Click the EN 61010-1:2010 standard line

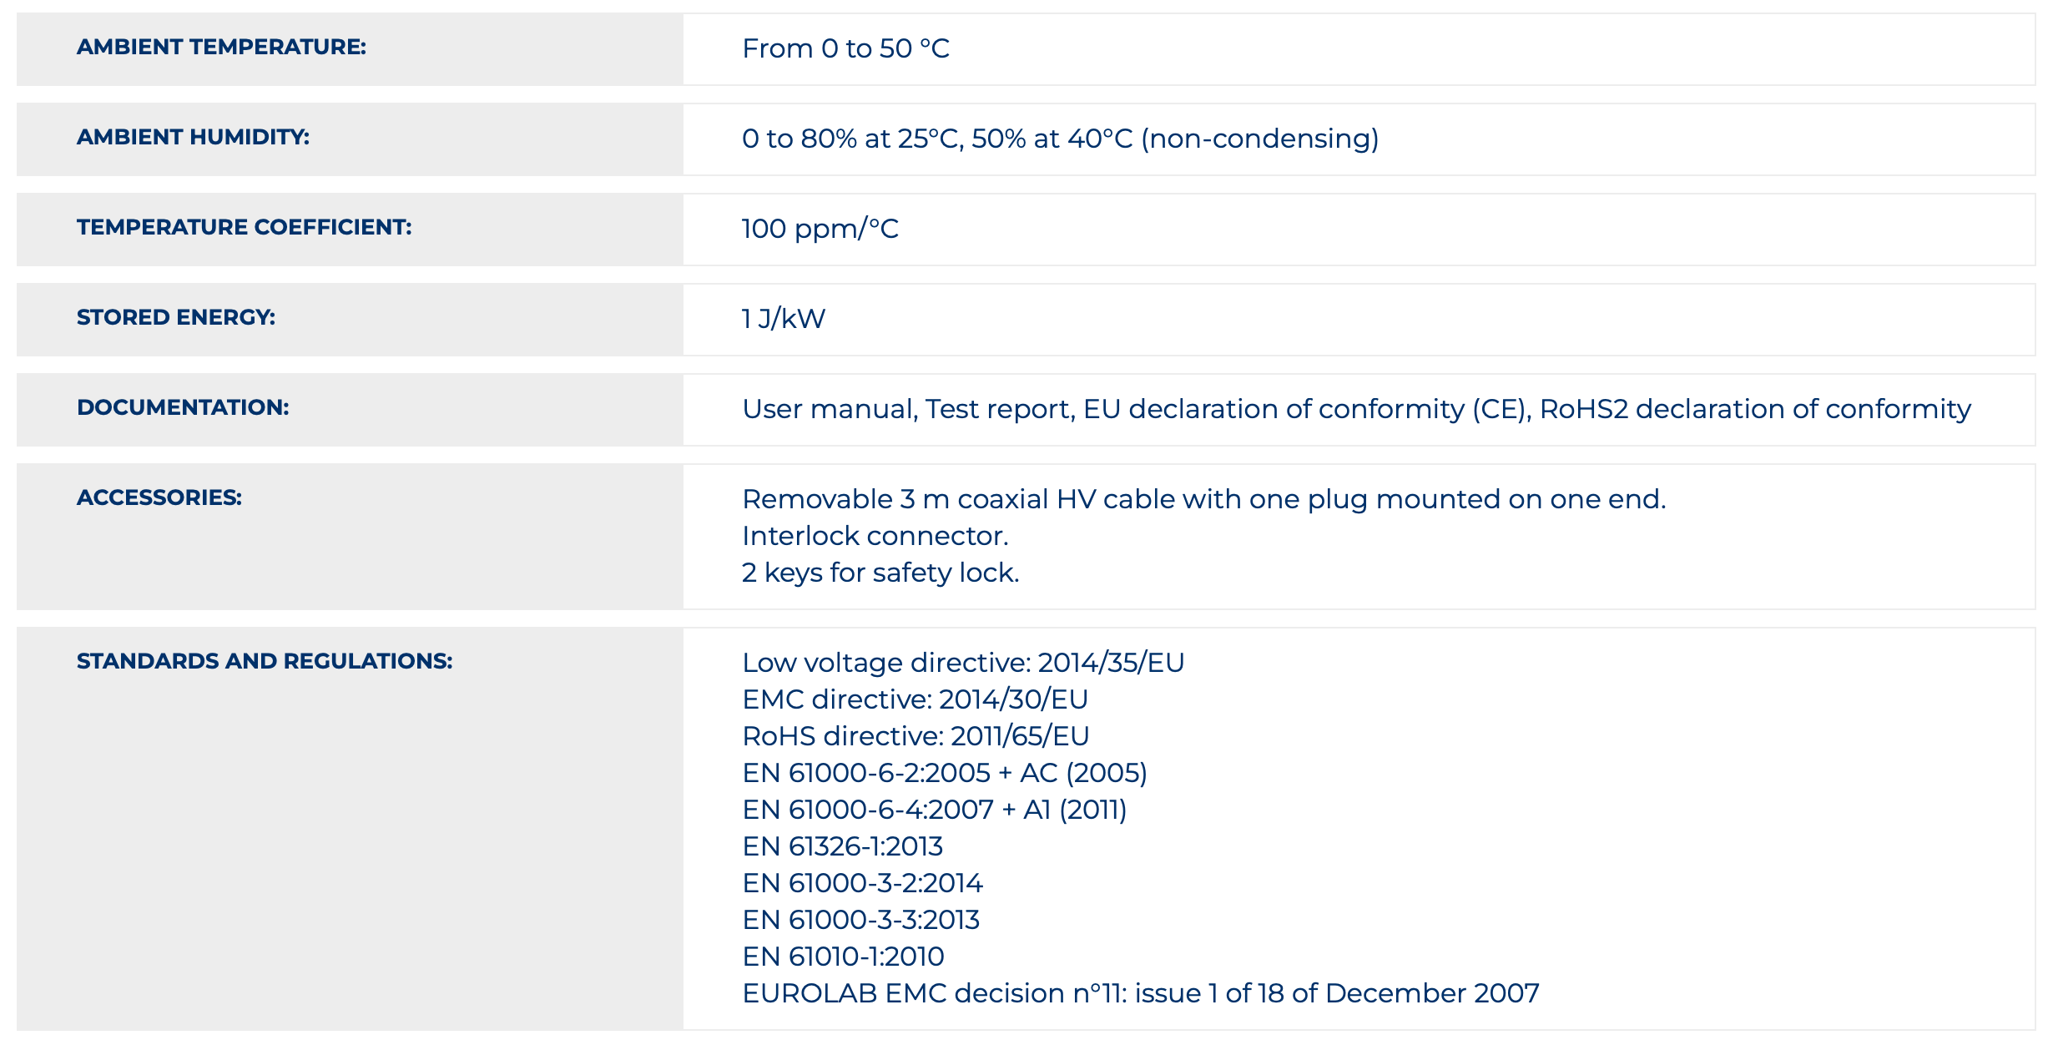click(x=843, y=957)
